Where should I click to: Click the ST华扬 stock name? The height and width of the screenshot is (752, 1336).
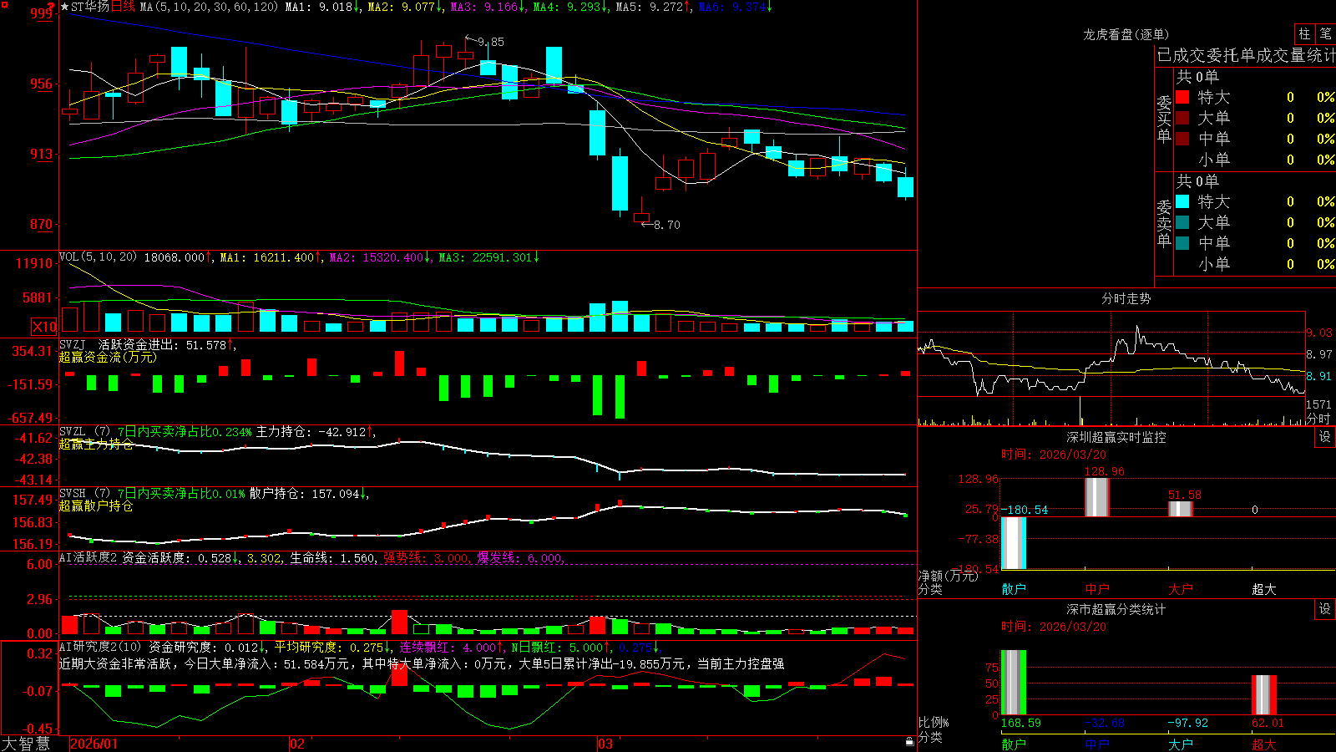pyautogui.click(x=90, y=7)
